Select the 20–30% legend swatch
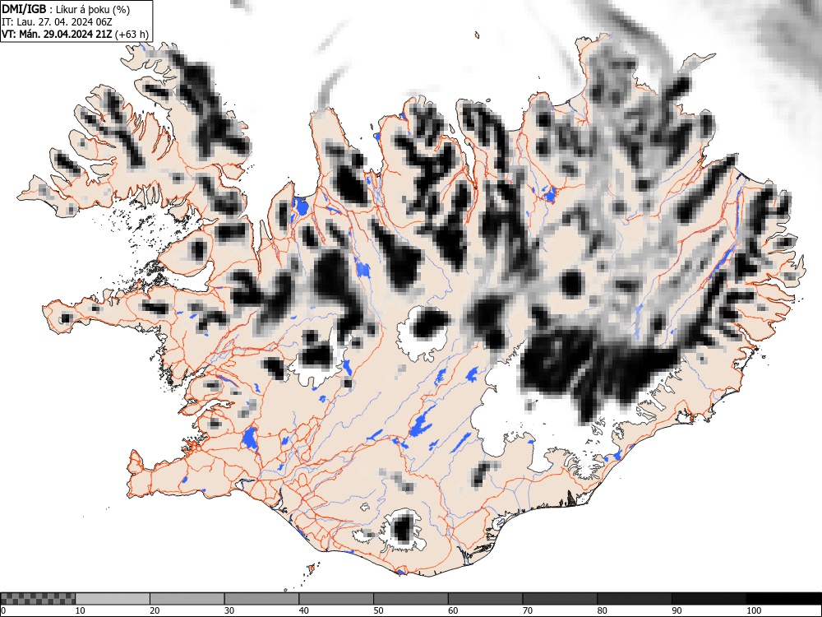Image resolution: width=822 pixels, height=617 pixels. coord(187,599)
